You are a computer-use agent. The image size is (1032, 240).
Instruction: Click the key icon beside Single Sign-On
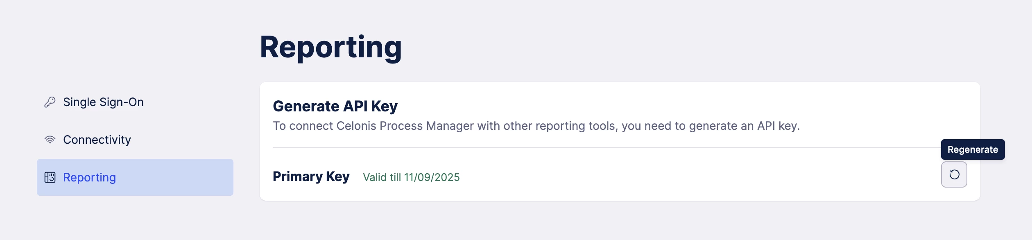tap(50, 102)
